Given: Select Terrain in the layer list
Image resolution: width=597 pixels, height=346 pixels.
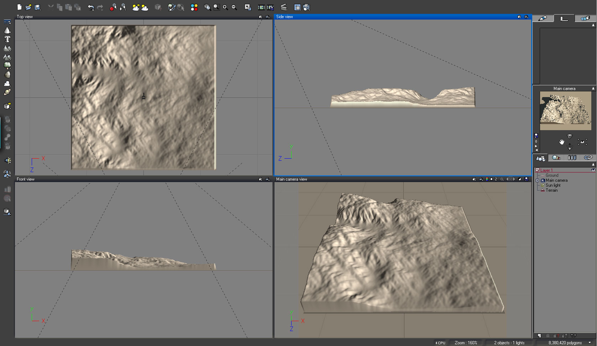Looking at the screenshot, I should [x=551, y=190].
